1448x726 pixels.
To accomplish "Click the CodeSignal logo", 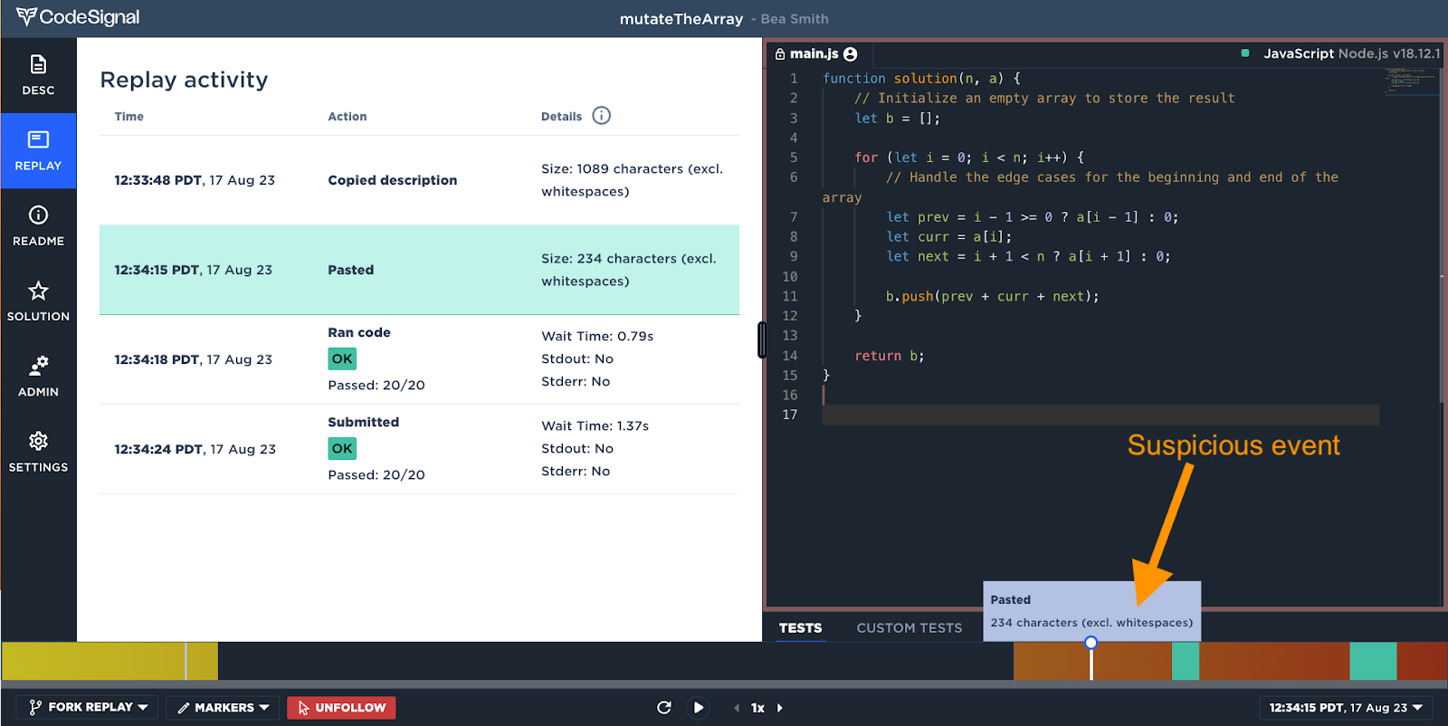I will (x=78, y=17).
